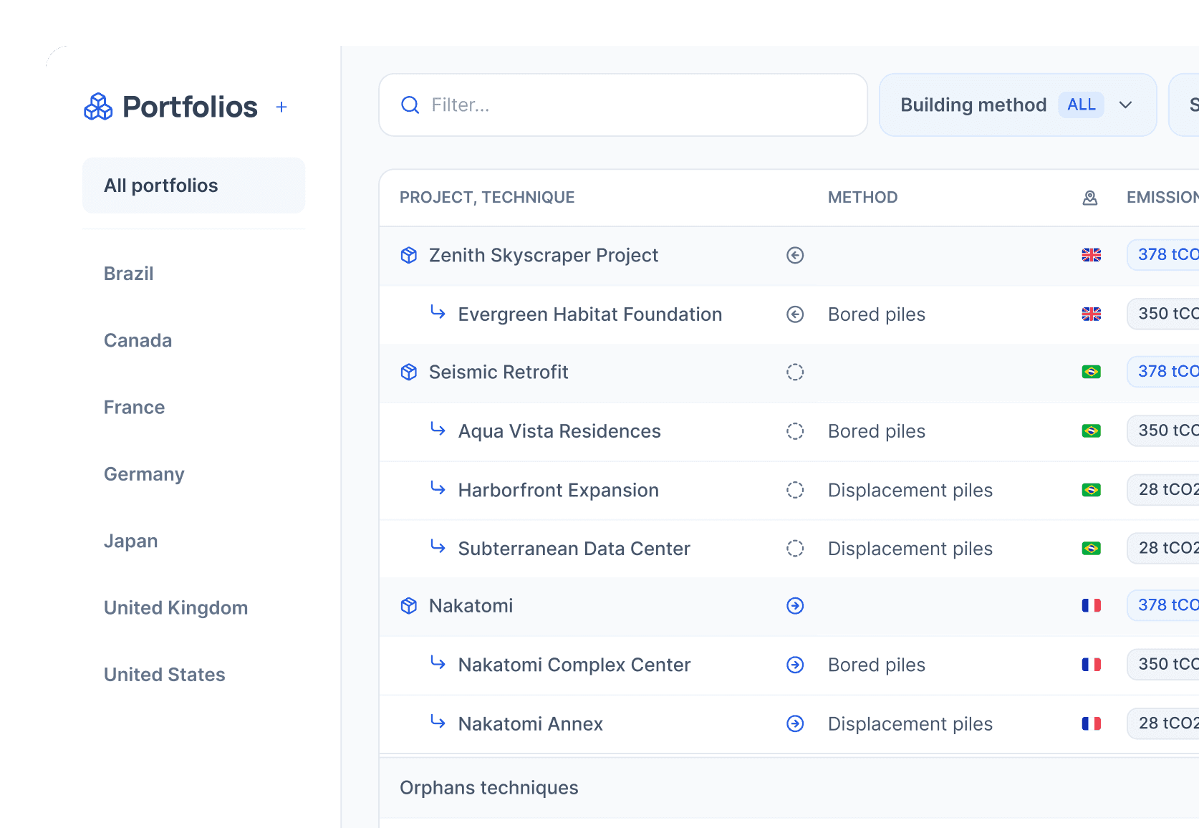Image resolution: width=1199 pixels, height=828 pixels.
Task: Open the Canada portfolio
Action: pyautogui.click(x=138, y=340)
